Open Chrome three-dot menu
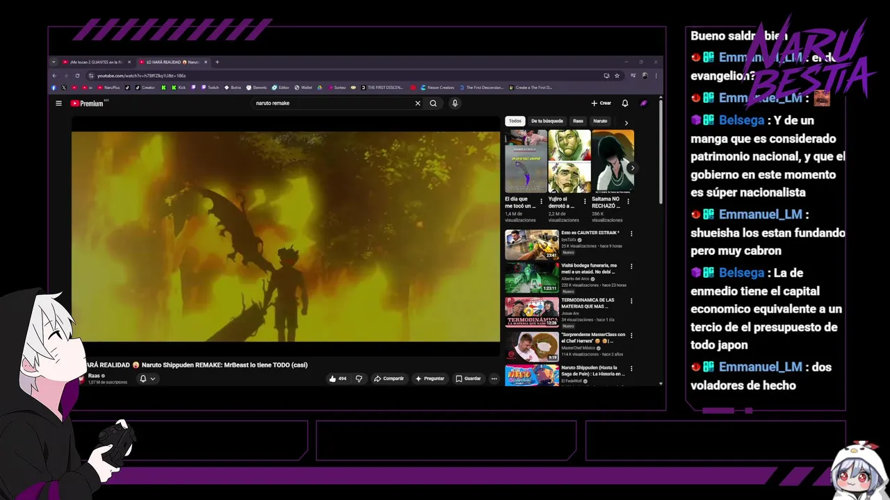Image resolution: width=890 pixels, height=500 pixels. click(656, 76)
